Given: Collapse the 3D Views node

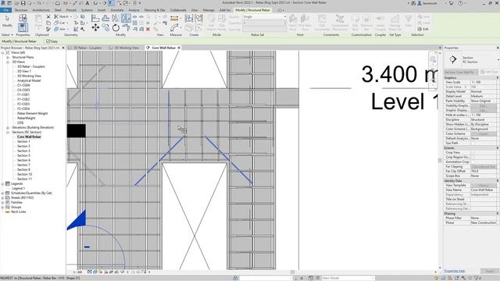Looking at the screenshot, I should 8,62.
